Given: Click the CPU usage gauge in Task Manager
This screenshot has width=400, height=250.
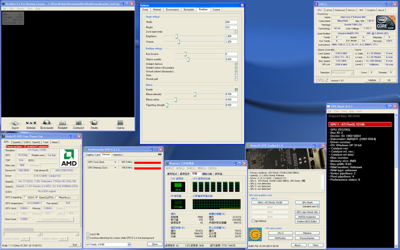Looking at the screenshot, I should (x=178, y=187).
